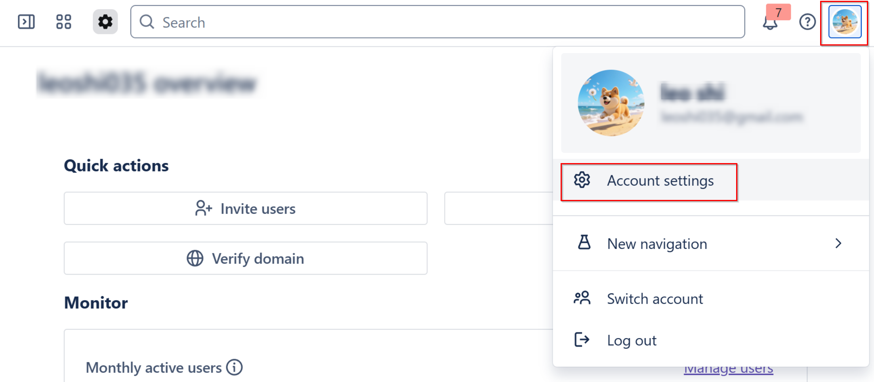
Task: Invite users via quick action button
Action: (245, 209)
